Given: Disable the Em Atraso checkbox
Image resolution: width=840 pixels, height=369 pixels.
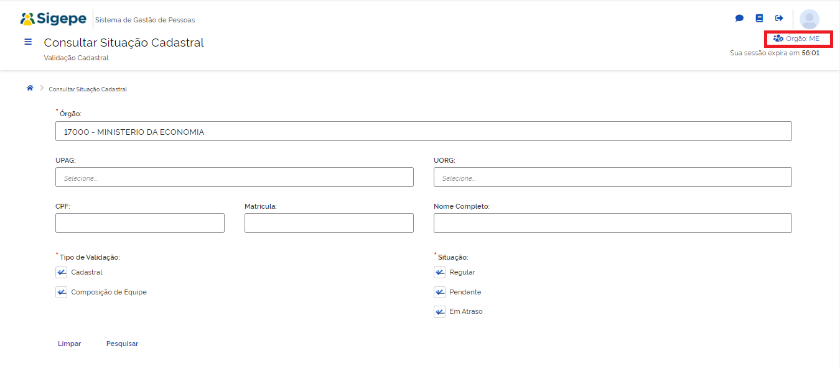Looking at the screenshot, I should pos(439,312).
